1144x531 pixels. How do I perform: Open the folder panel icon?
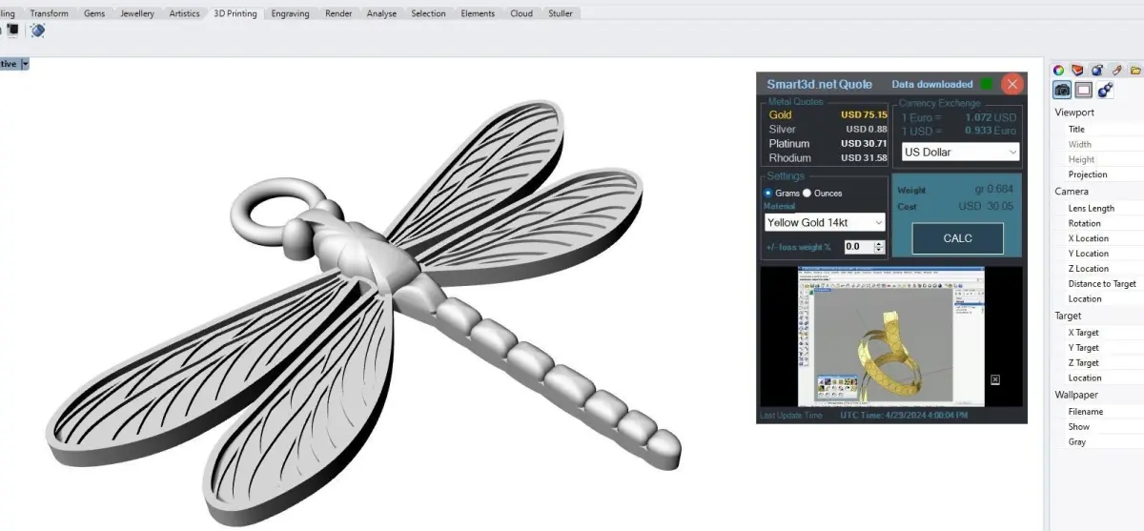point(1135,70)
